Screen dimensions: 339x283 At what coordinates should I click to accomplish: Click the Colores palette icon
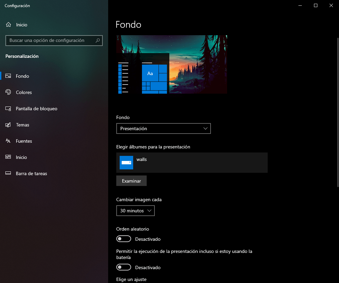8,92
